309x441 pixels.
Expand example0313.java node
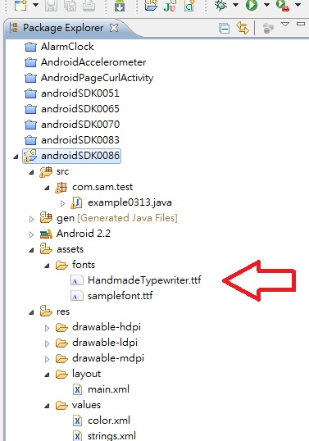[x=62, y=203]
